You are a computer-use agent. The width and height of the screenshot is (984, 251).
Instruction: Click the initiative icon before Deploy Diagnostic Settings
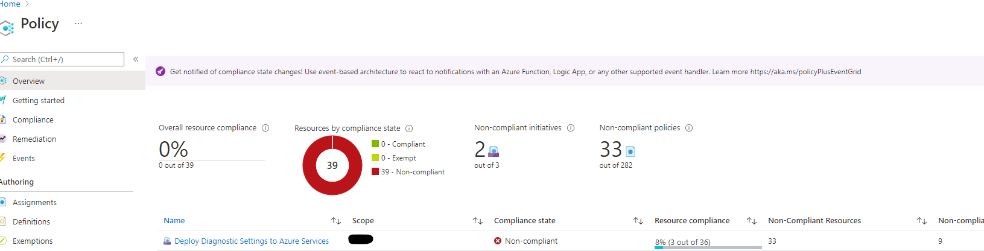167,241
